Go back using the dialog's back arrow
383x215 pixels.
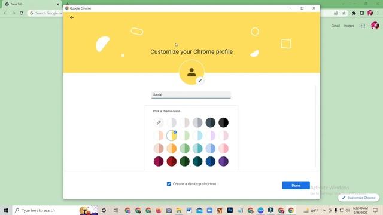tap(72, 17)
